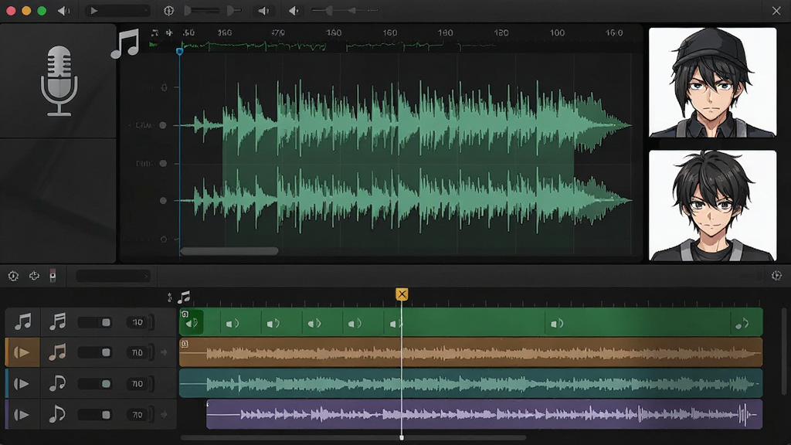Select the large microphone input icon

coord(59,80)
